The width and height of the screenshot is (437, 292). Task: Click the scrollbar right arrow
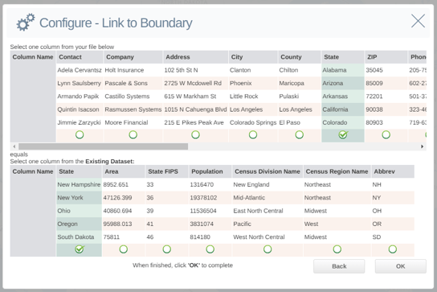(423, 146)
